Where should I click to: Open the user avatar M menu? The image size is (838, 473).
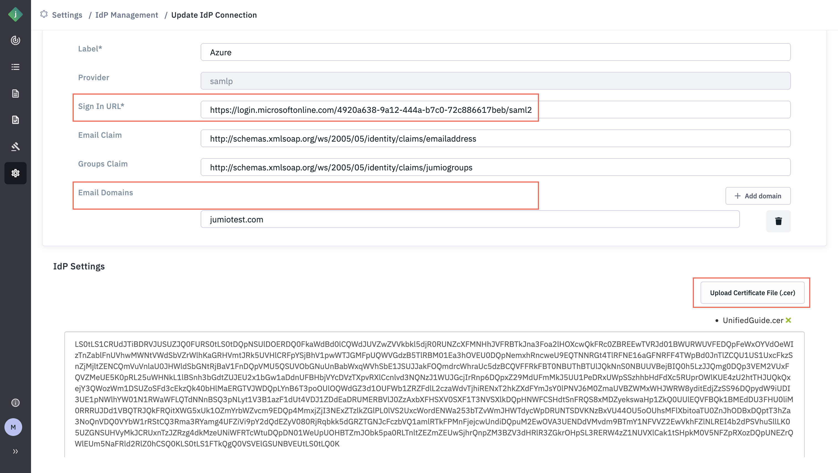(x=13, y=427)
